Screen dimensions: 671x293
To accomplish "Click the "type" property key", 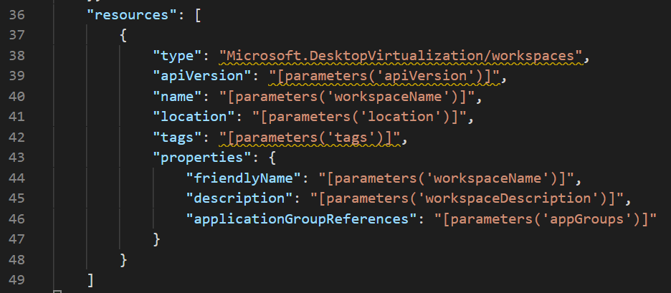I will pyautogui.click(x=178, y=56).
